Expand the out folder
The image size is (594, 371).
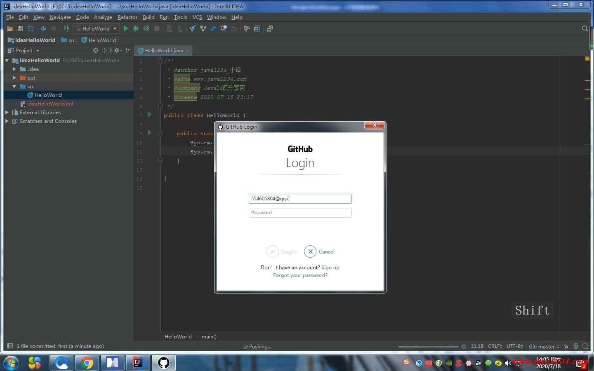coord(14,78)
